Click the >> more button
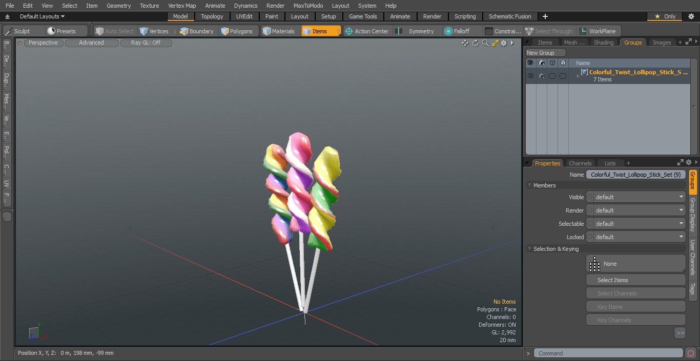Viewport: 700px width, 361px height. pos(680,333)
